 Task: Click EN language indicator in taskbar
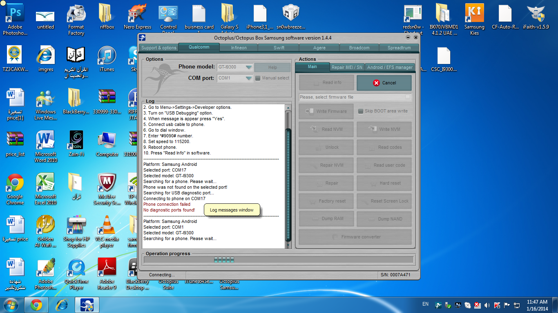click(x=425, y=304)
